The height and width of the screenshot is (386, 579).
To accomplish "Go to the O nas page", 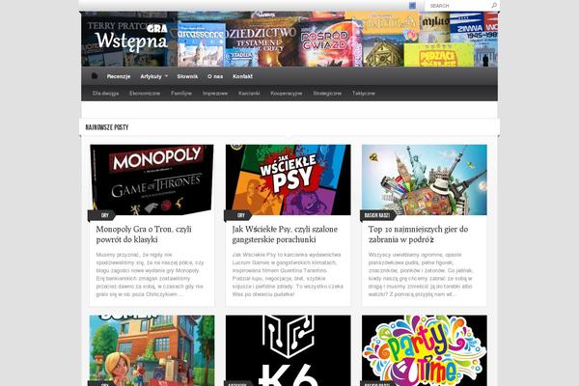I will 215,76.
